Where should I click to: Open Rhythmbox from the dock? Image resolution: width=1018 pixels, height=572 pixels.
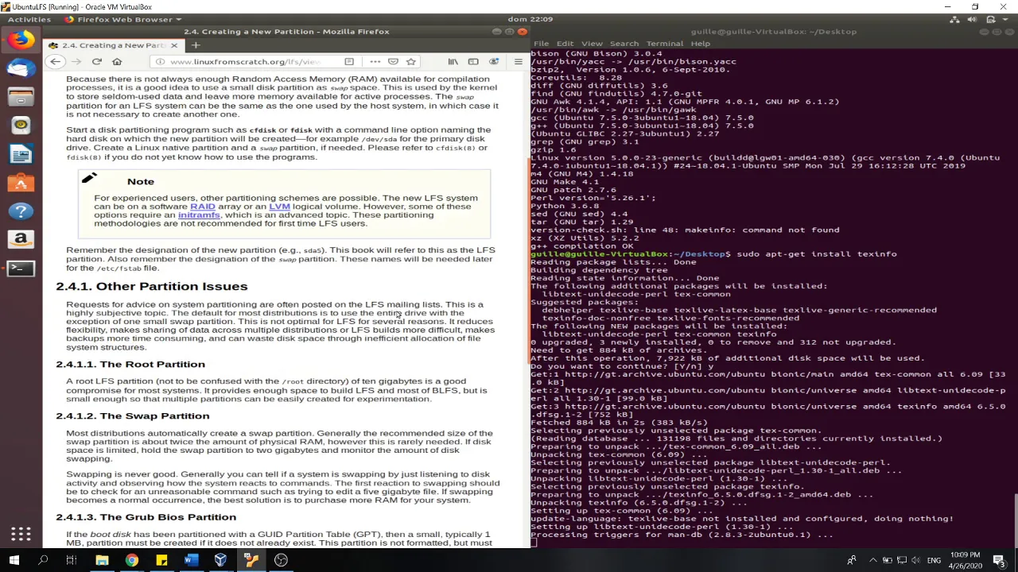pos(21,126)
